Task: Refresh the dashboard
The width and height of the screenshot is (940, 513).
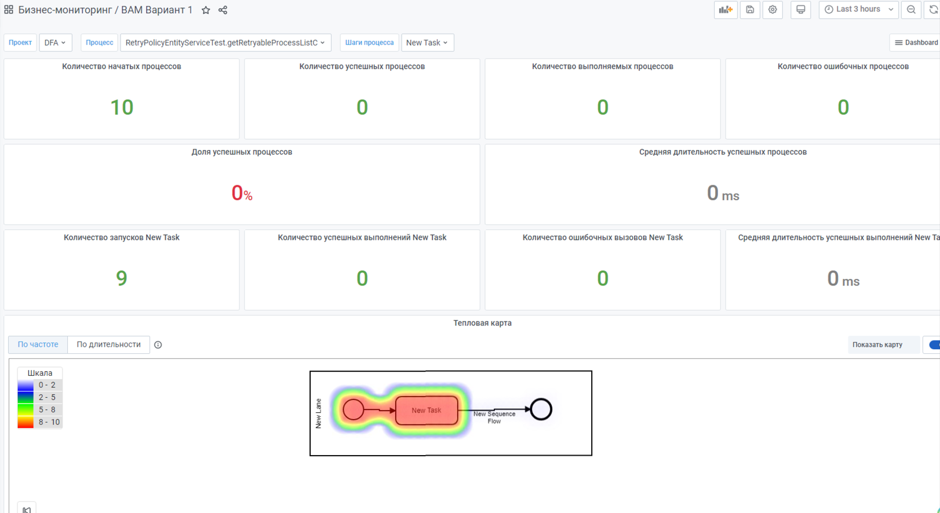Action: point(933,10)
